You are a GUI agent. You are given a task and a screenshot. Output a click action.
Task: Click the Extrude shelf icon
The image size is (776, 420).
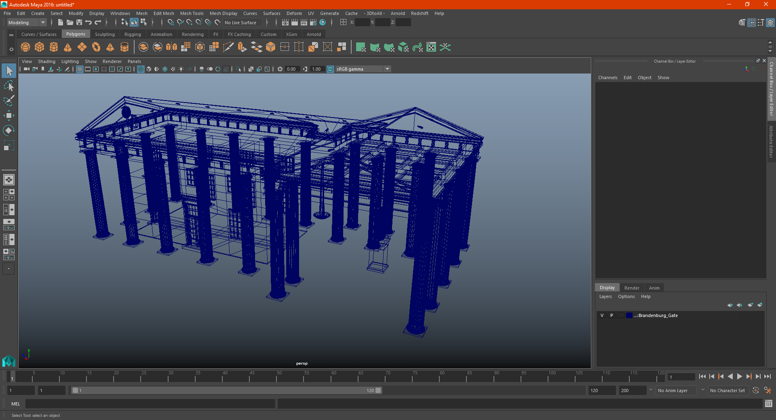pos(242,47)
